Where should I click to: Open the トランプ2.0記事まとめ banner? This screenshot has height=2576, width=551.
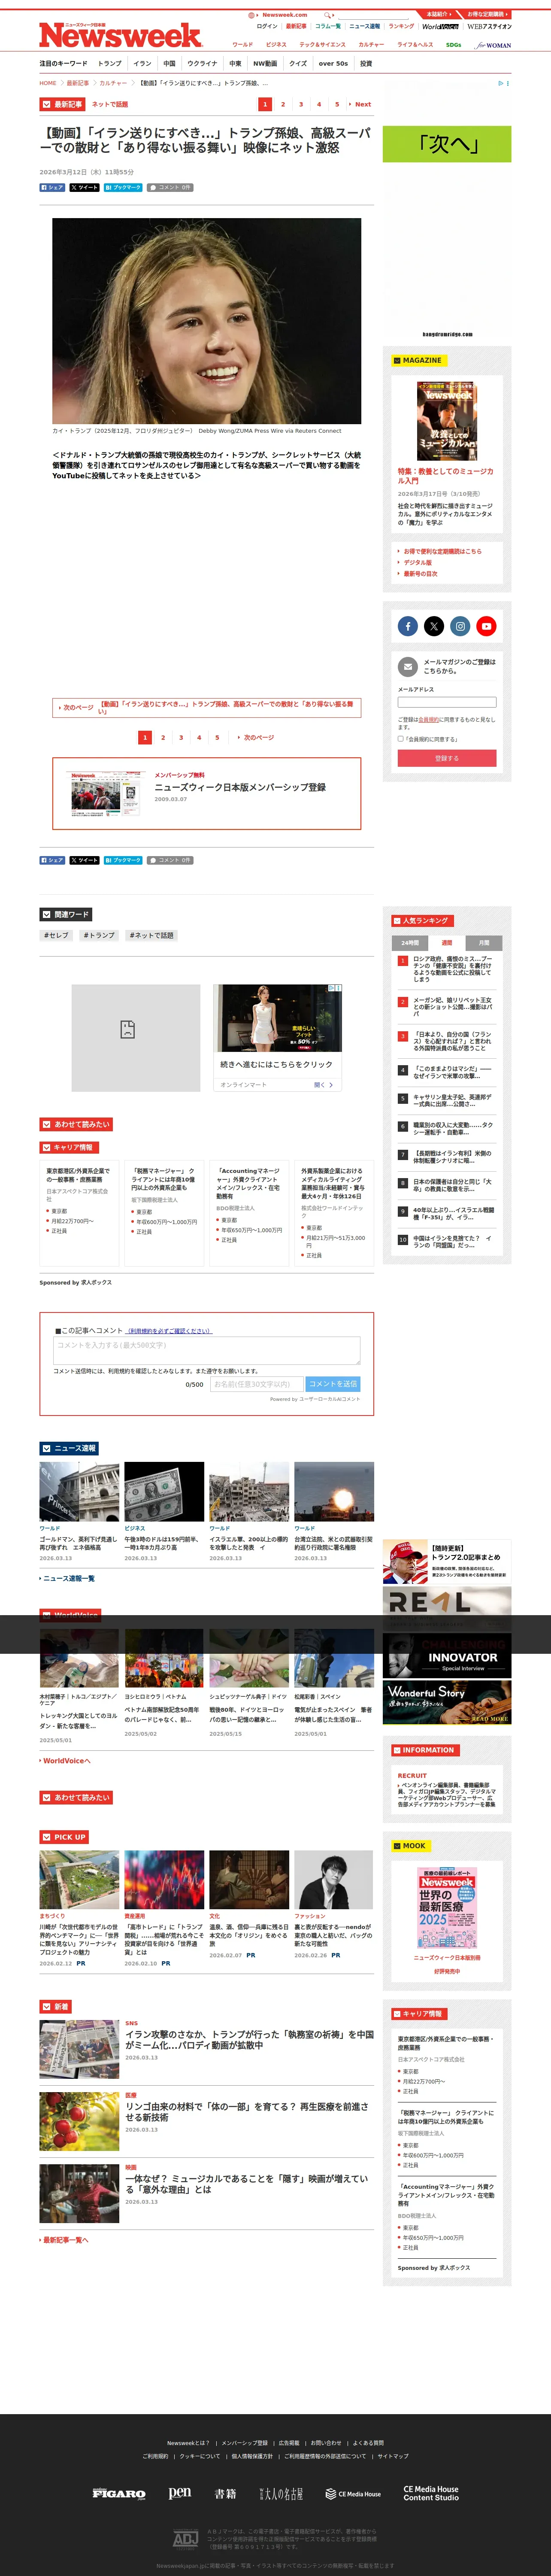[x=447, y=1561]
